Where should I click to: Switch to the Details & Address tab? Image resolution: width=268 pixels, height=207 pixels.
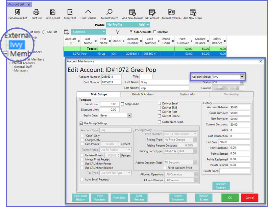[143, 94]
